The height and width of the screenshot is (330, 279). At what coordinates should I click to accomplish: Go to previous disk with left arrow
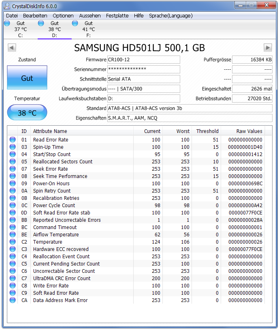(x=12, y=47)
